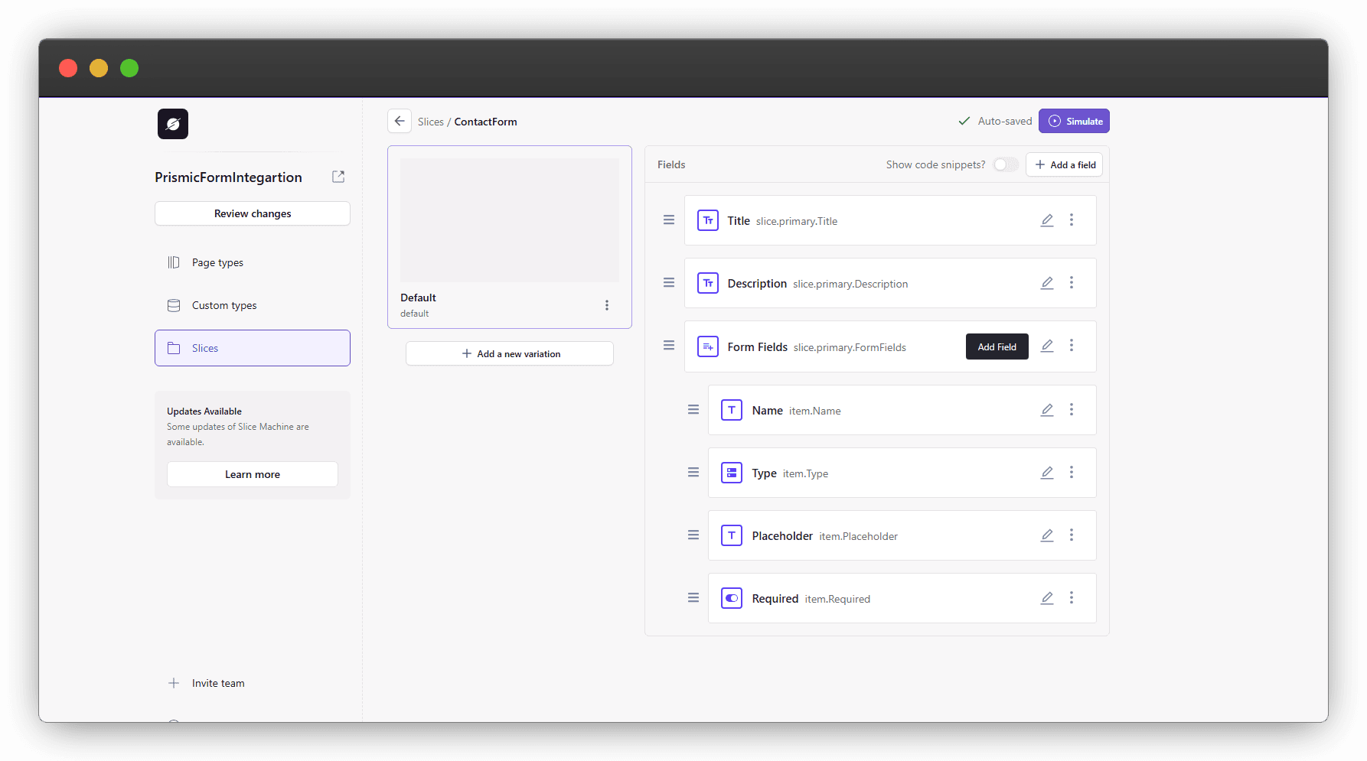
Task: Edit the Form Fields group pencil icon
Action: tap(1047, 346)
